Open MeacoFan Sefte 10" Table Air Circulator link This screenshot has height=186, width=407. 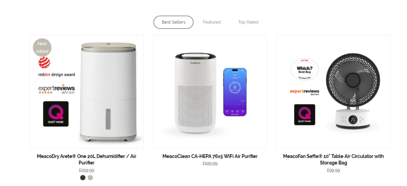click(333, 159)
